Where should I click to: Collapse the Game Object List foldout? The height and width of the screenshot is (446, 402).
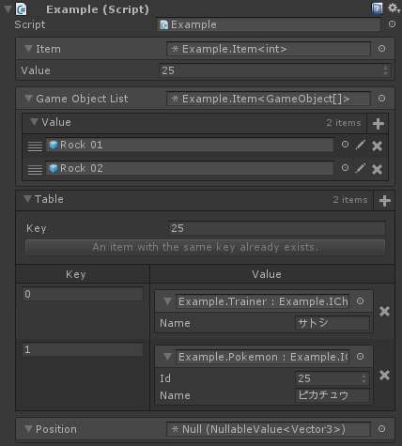28,99
